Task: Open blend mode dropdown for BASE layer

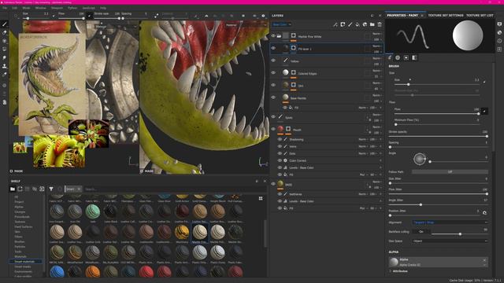Action: pyautogui.click(x=377, y=182)
